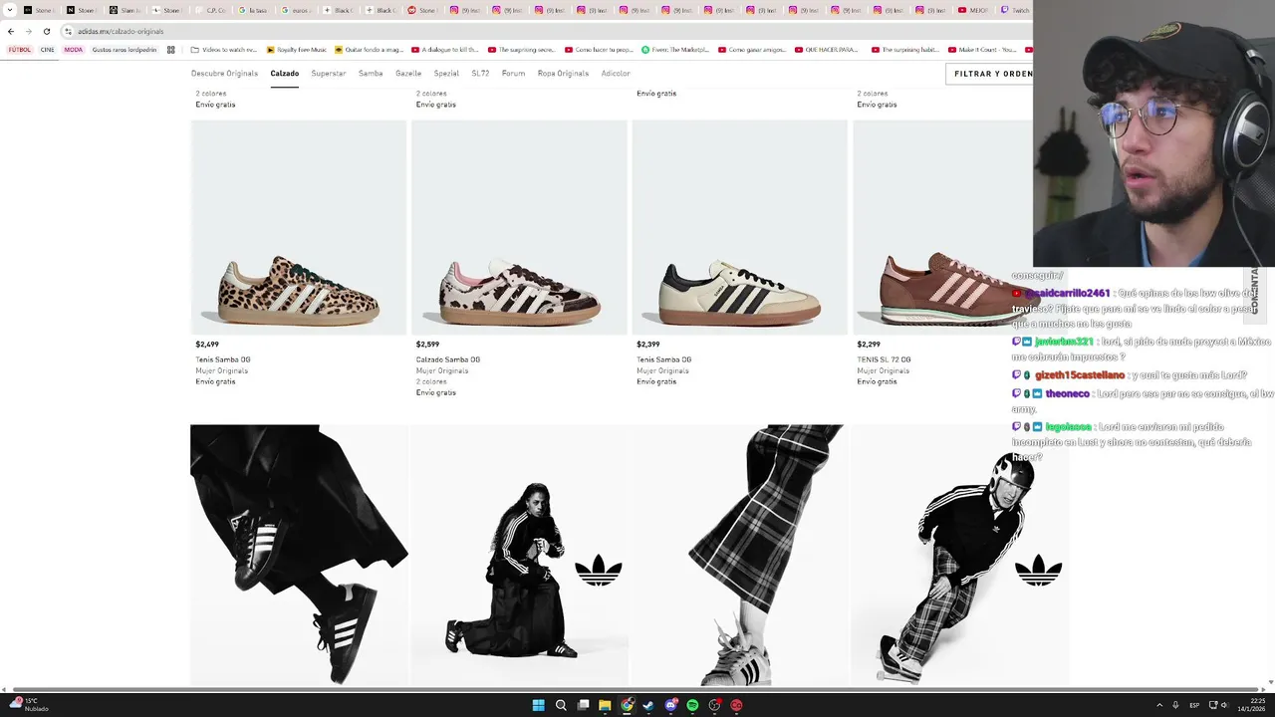Open the plaid pants campaign image

[x=740, y=555]
